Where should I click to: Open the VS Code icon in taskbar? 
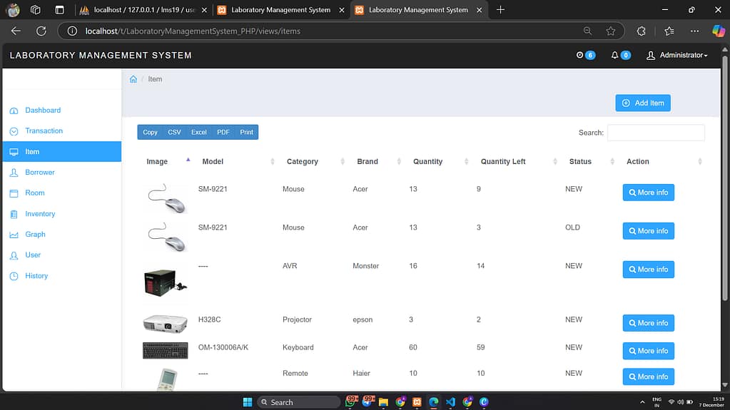point(450,402)
